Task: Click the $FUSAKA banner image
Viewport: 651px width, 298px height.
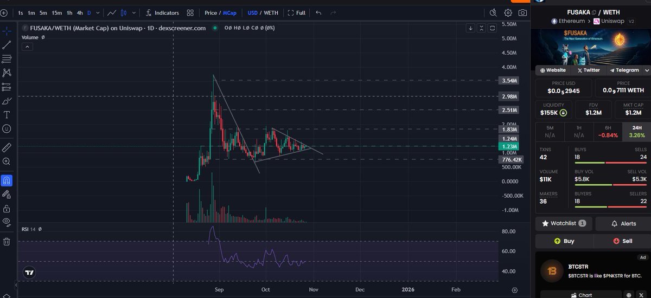Action: (x=591, y=46)
